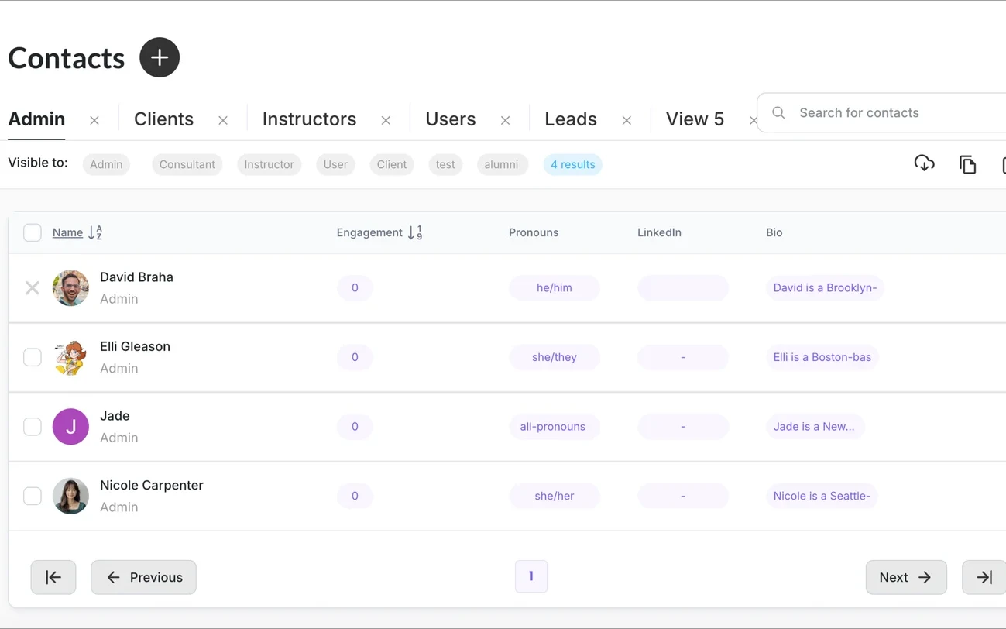1006x629 pixels.
Task: Switch to the Instructors tab
Action: point(309,119)
